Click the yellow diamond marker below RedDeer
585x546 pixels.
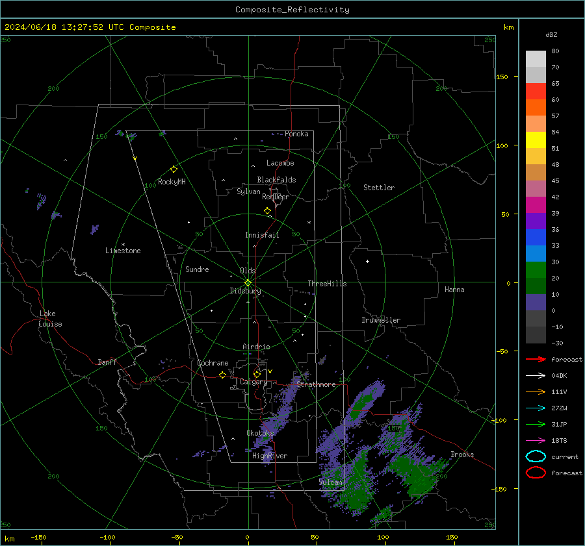tap(267, 211)
